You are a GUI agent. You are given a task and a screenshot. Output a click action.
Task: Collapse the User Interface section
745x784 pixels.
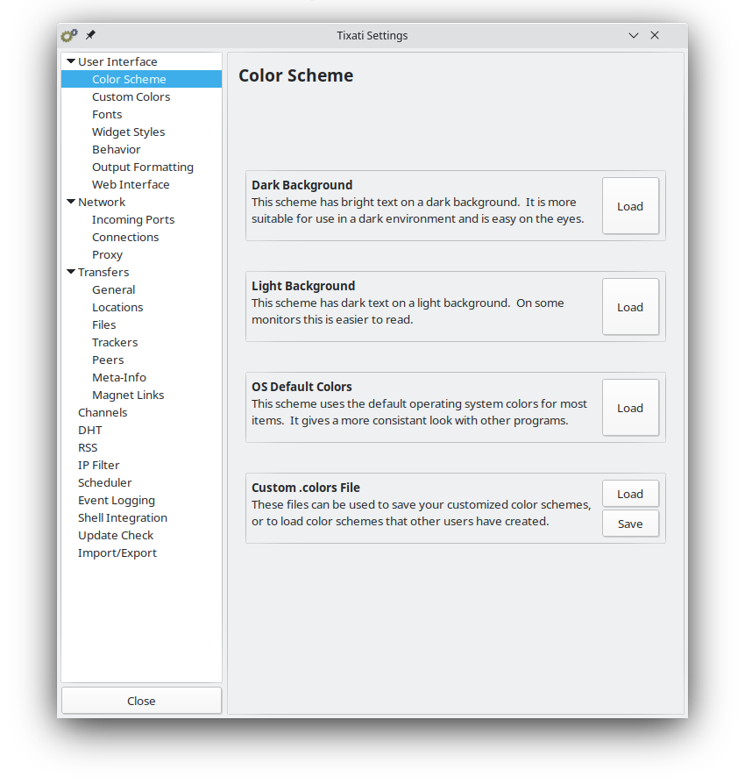point(71,61)
